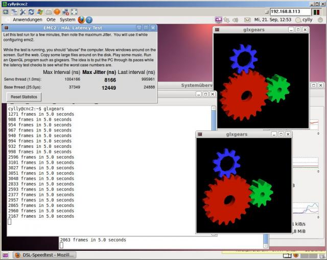Screen dimensions: 327x260
Task: Click the Reset Statistics button
Action: [24, 97]
